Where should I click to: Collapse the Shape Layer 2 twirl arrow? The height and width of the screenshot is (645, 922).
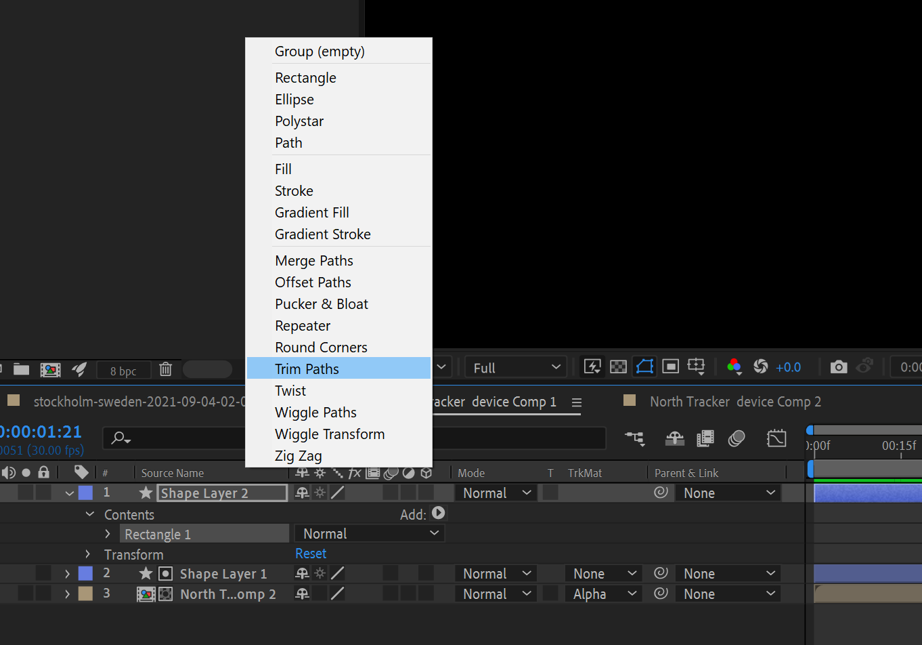click(69, 493)
